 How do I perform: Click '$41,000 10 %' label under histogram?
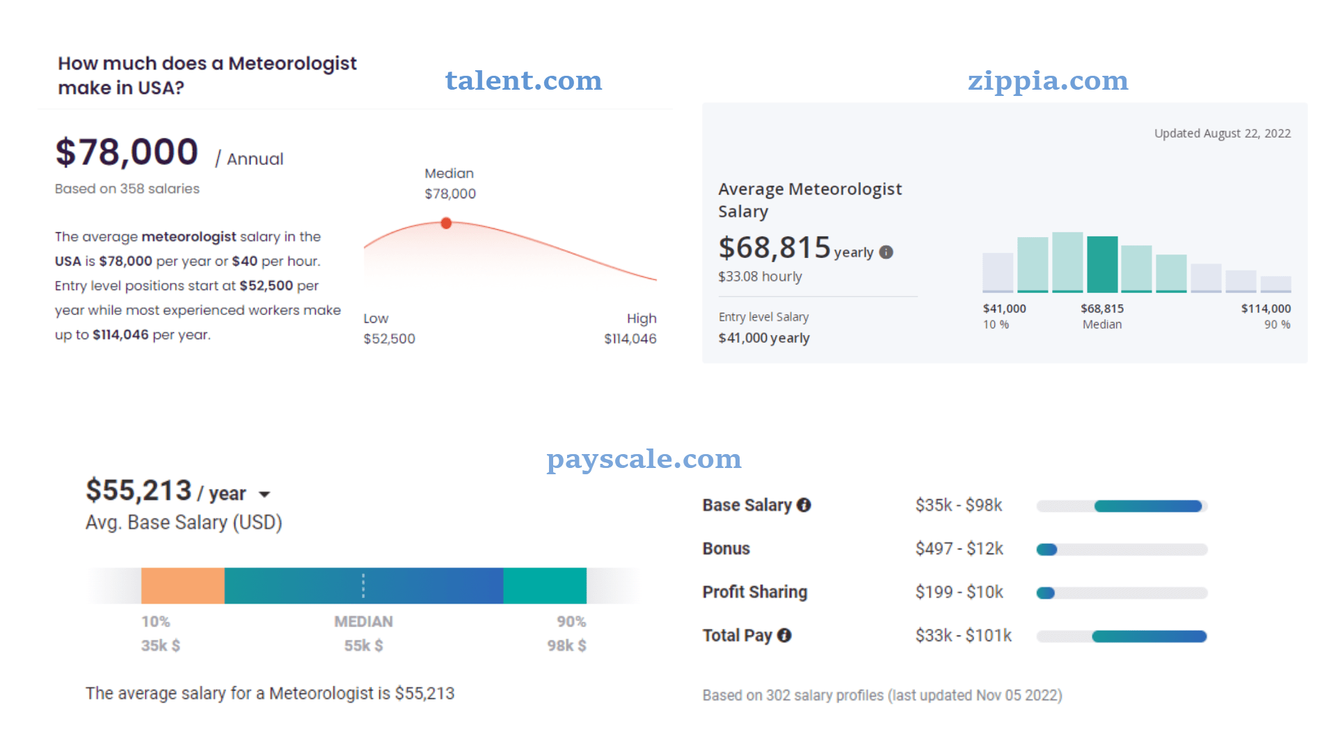coord(1004,316)
